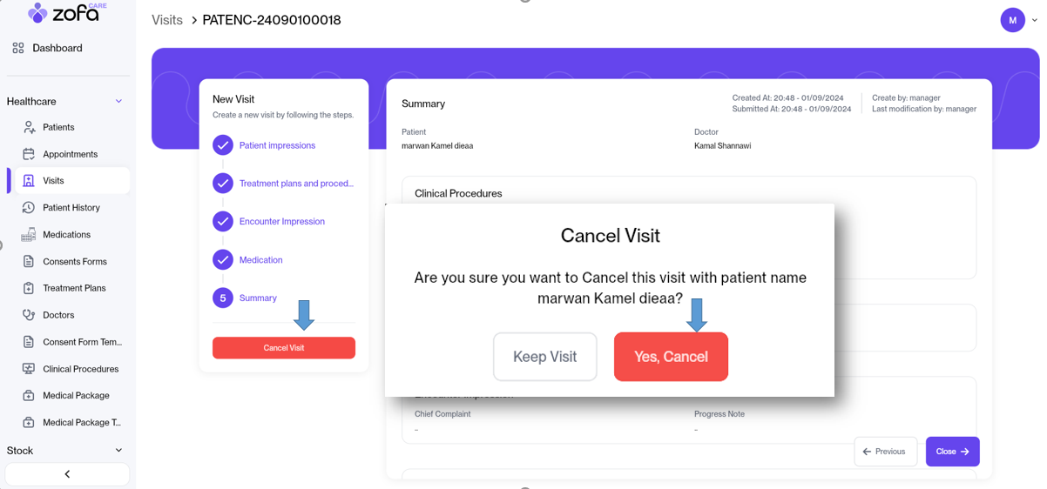
Task: Click the Patients sidebar icon
Action: 29,127
